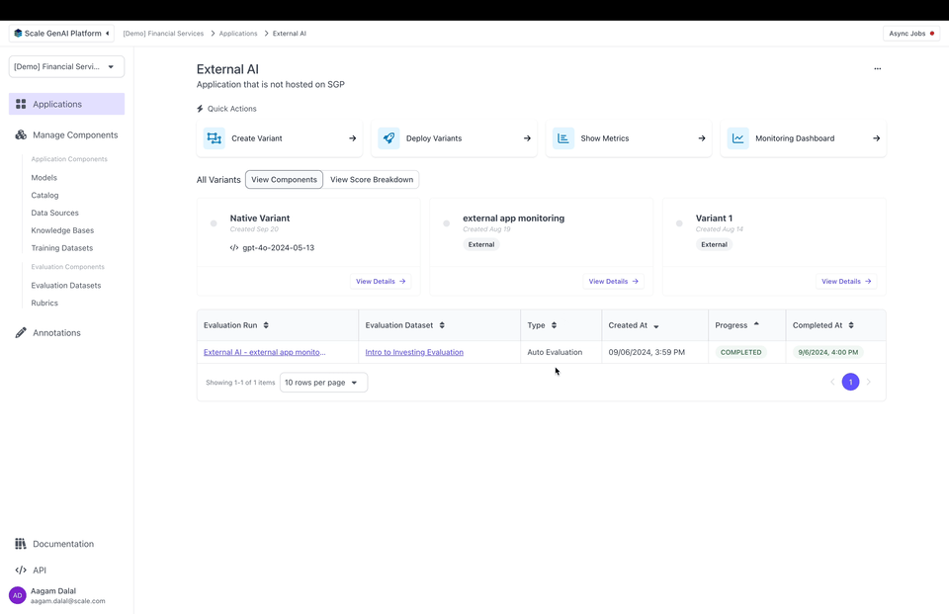Sort by Evaluation Run column

pos(266,325)
